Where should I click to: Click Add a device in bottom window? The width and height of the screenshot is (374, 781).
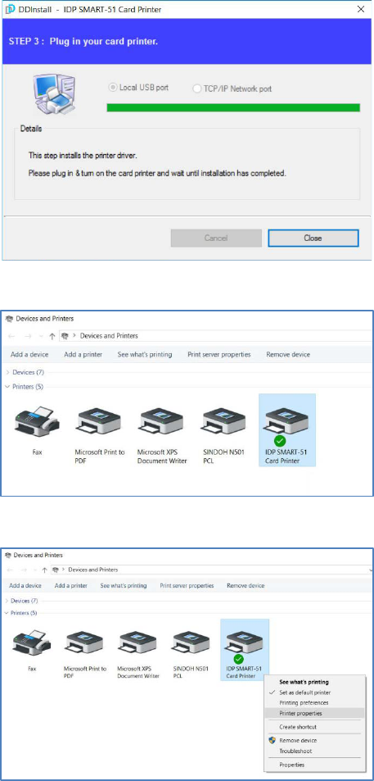click(x=25, y=585)
